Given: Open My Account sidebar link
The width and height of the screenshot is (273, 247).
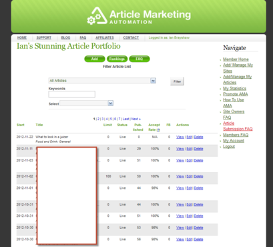Looking at the screenshot, I should (x=234, y=141).
